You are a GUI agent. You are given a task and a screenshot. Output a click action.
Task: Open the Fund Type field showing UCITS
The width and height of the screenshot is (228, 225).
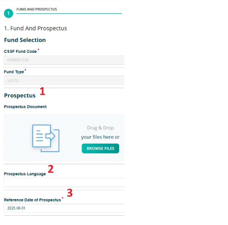pyautogui.click(x=64, y=80)
